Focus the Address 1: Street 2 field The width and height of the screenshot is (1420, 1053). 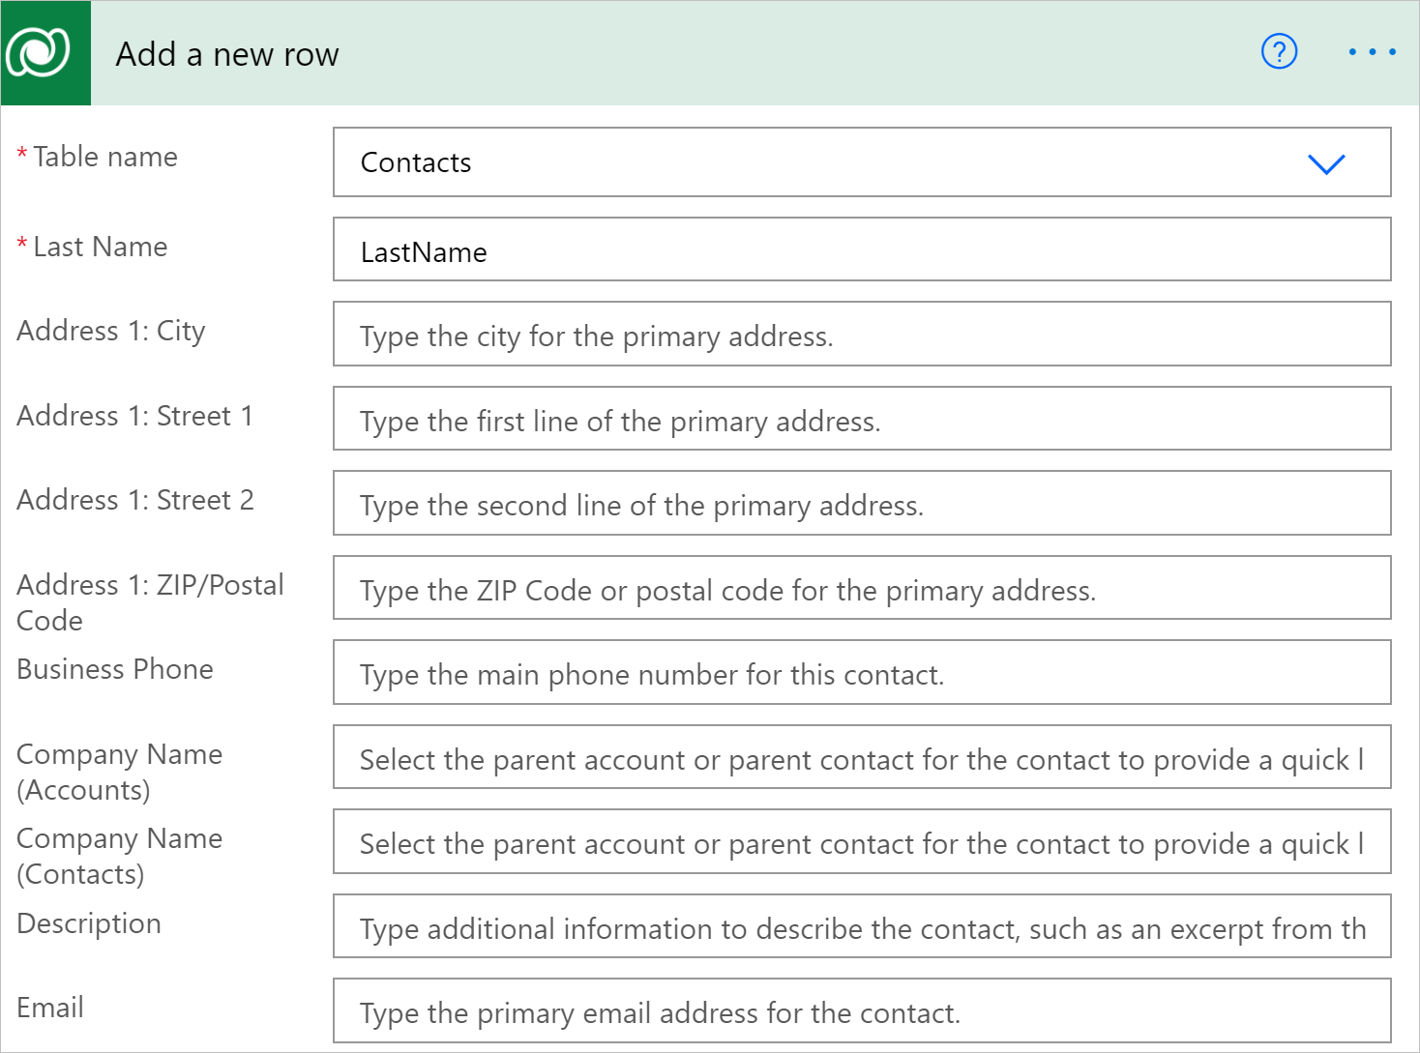(x=861, y=504)
